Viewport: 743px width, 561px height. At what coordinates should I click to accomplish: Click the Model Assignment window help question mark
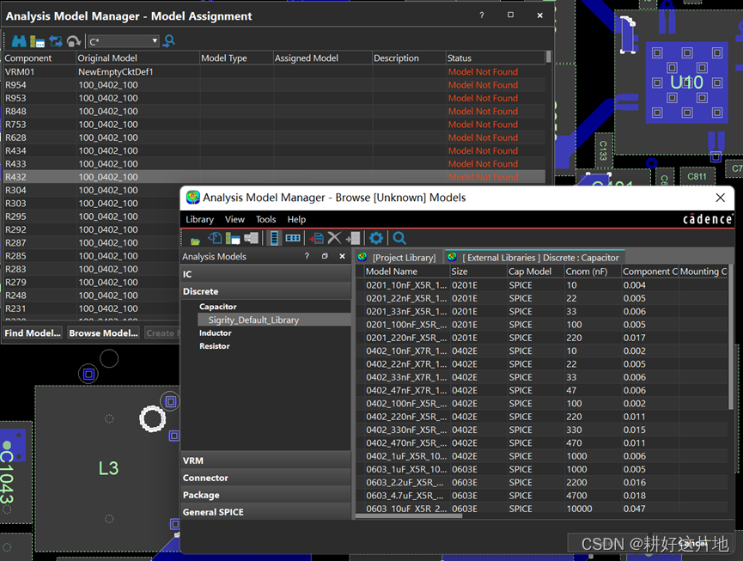[x=482, y=15]
